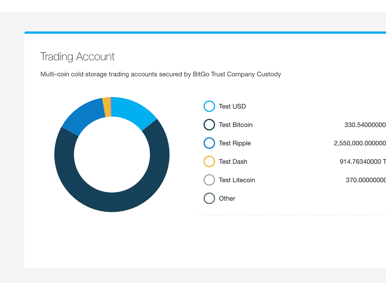The image size is (386, 283).
Task: Click the Test Ripple legend circle
Action: (209, 143)
